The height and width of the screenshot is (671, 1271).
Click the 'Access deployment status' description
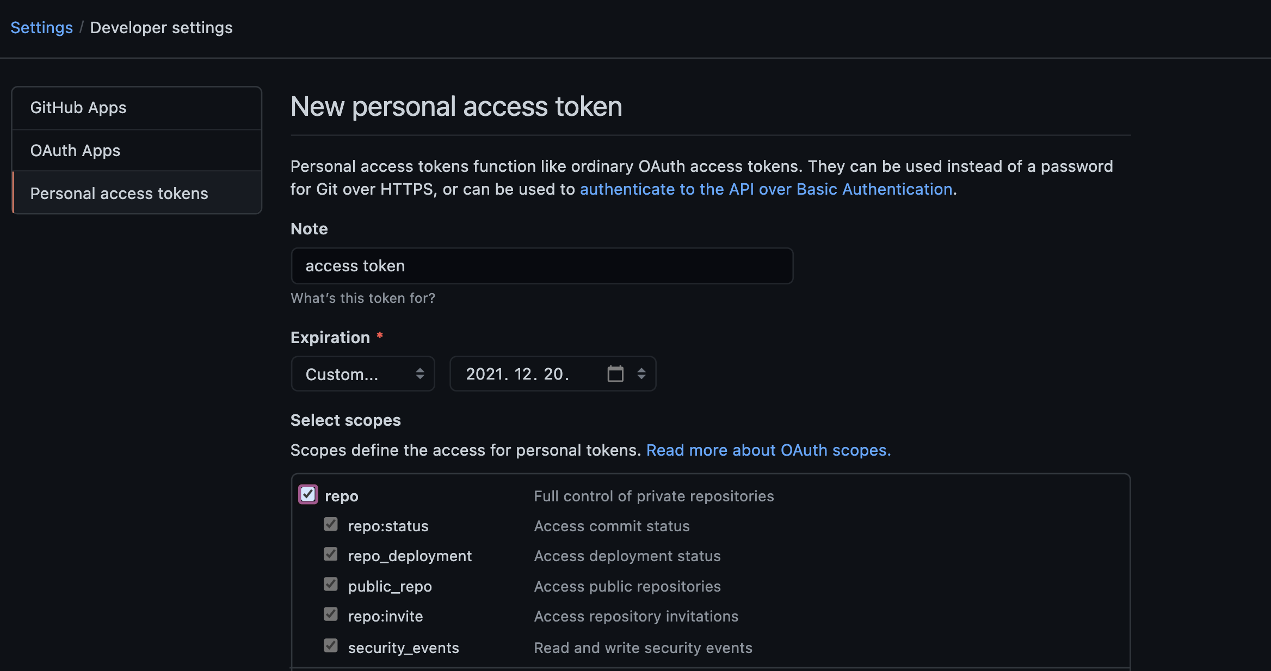point(627,556)
